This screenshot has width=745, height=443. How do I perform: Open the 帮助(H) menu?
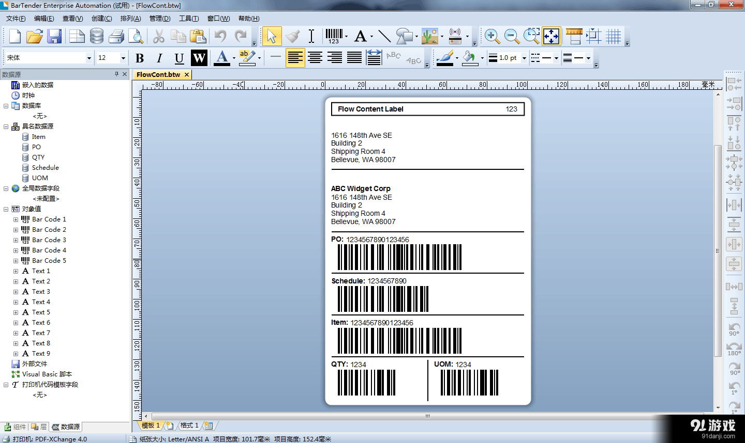tap(249, 19)
